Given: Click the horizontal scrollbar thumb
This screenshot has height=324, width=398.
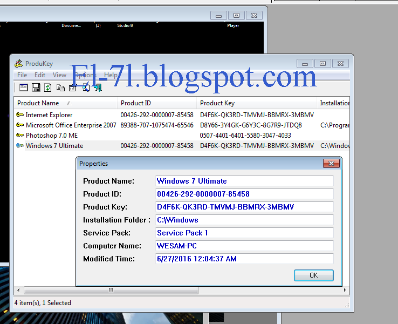Looking at the screenshot, I should (111, 290).
